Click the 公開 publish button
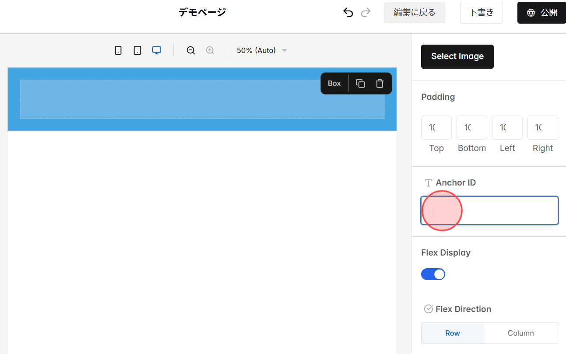The height and width of the screenshot is (354, 566). click(x=541, y=12)
